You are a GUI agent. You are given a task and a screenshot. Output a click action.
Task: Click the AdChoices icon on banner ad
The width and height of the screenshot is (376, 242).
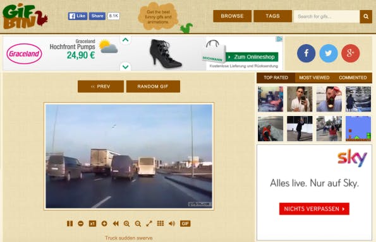point(279,39)
